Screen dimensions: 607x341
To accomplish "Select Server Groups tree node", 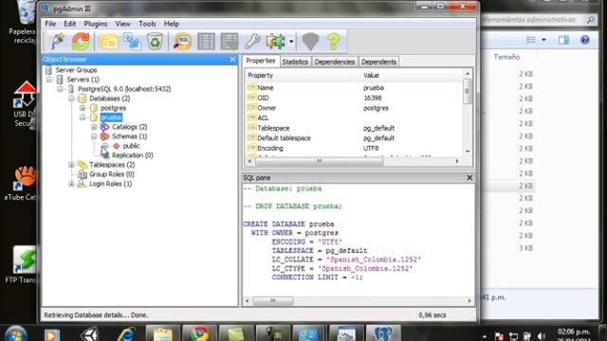I will click(x=76, y=70).
